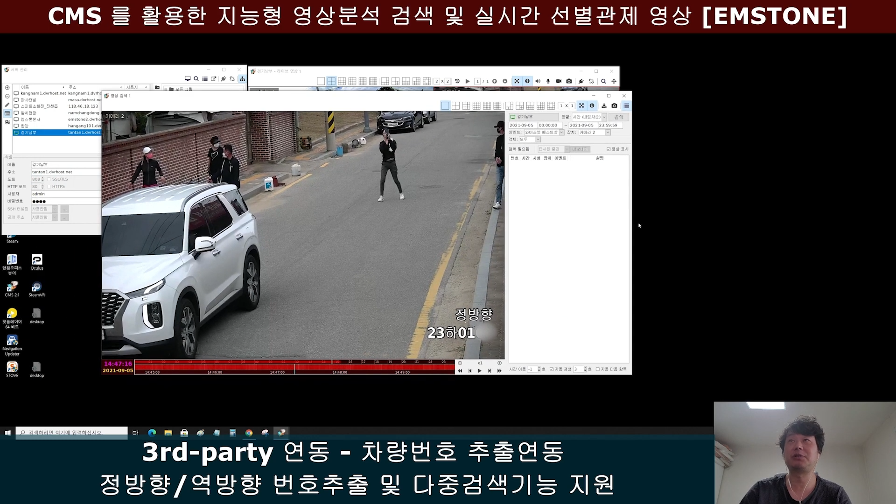The height and width of the screenshot is (504, 896).
Task: Open 이벤트 event type dropdown
Action: coord(561,133)
